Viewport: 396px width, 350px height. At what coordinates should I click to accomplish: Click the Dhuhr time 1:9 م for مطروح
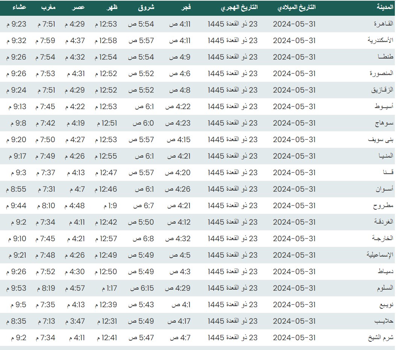(x=109, y=206)
